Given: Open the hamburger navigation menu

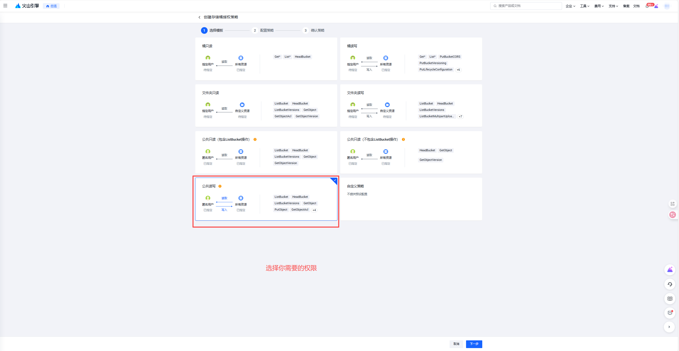Looking at the screenshot, I should [5, 6].
